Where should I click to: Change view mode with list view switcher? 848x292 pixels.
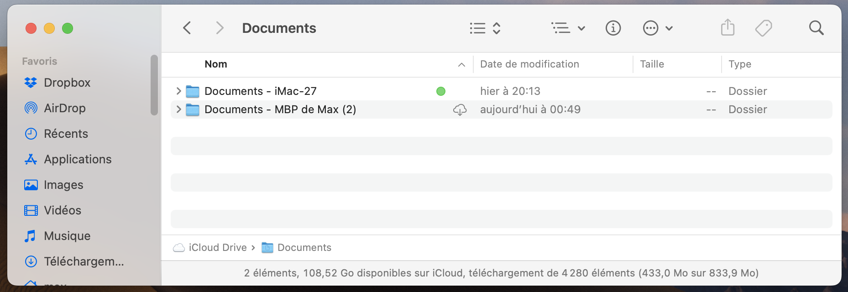[485, 28]
